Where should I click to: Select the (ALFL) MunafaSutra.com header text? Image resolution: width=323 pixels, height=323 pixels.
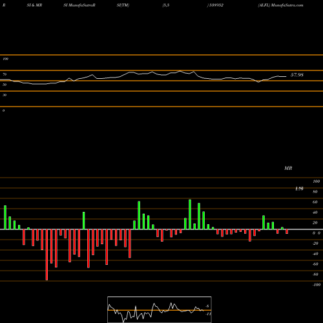[280, 5]
